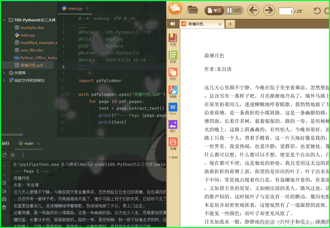Viewport: 330px width, 228px height.
Task: Click the PDF reader elephant logo
Action: (x=175, y=8)
